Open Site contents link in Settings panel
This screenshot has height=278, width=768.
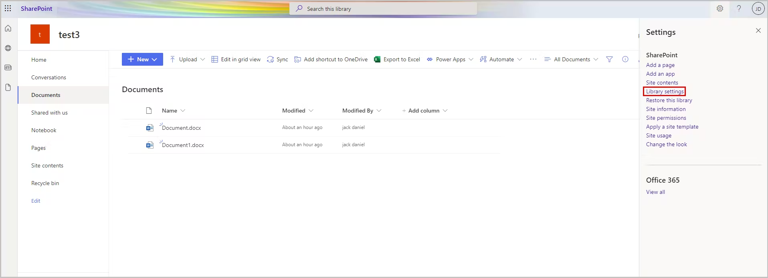pyautogui.click(x=662, y=83)
